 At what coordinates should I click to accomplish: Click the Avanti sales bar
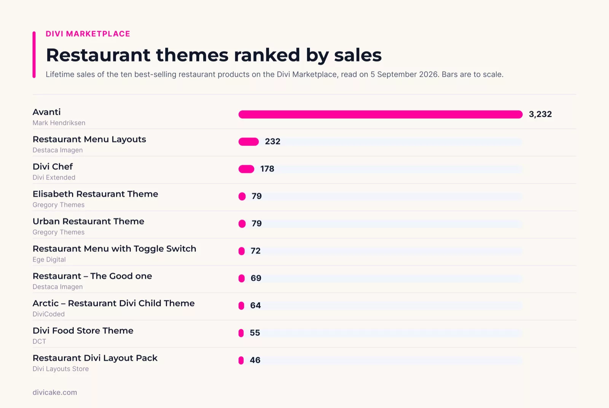(x=380, y=114)
